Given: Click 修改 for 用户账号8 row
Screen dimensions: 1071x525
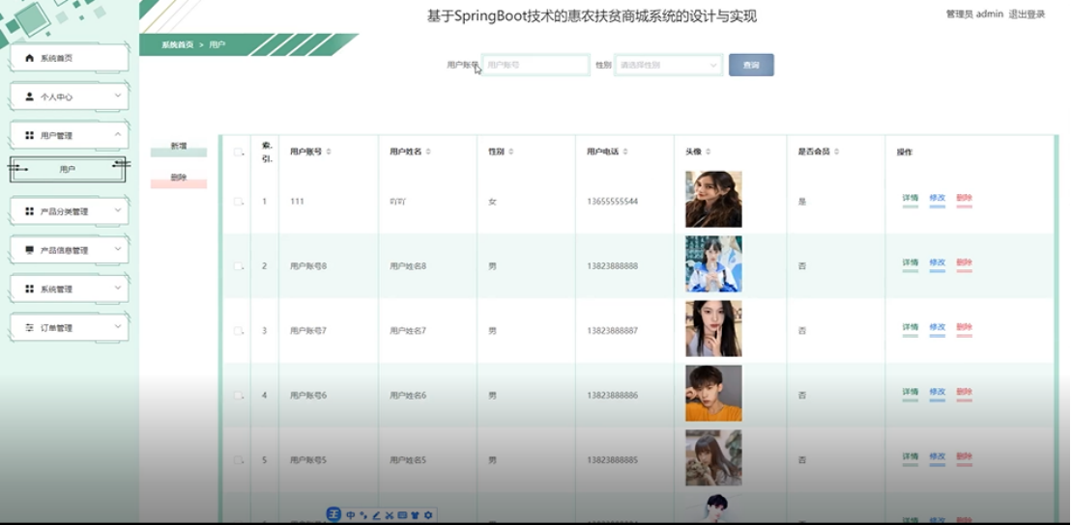Looking at the screenshot, I should point(938,263).
